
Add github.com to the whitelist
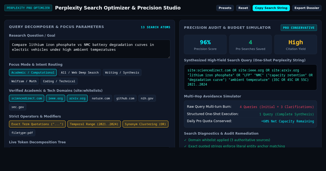(125, 98)
